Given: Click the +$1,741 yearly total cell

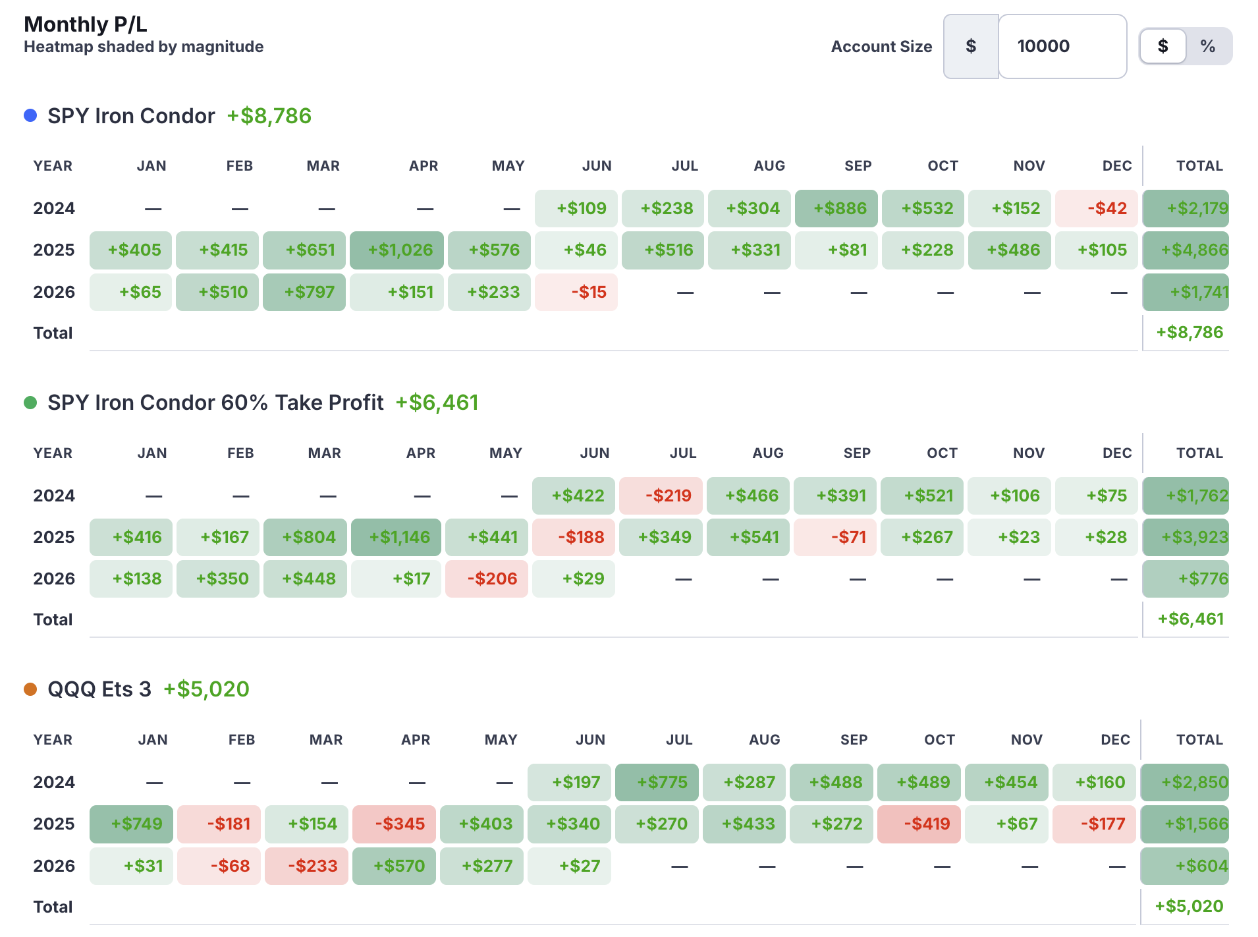Looking at the screenshot, I should (1186, 292).
